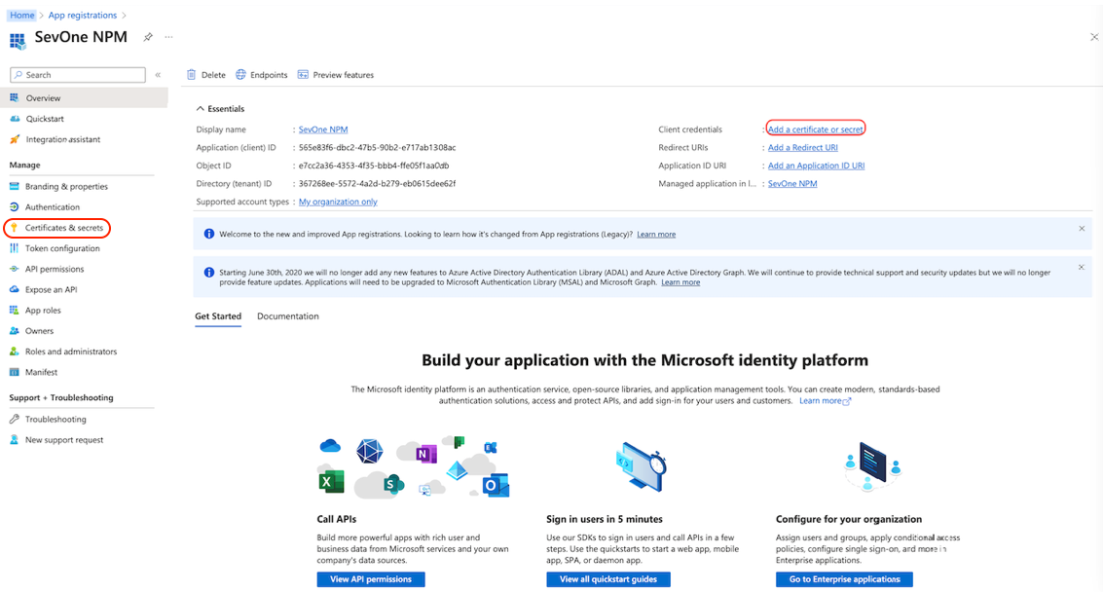This screenshot has height=592, width=1103.
Task: Click Go to Enterprise applications button
Action: (x=844, y=579)
